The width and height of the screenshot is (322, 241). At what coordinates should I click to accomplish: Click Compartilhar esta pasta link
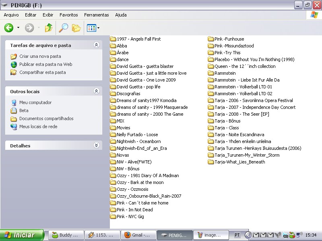coord(43,72)
